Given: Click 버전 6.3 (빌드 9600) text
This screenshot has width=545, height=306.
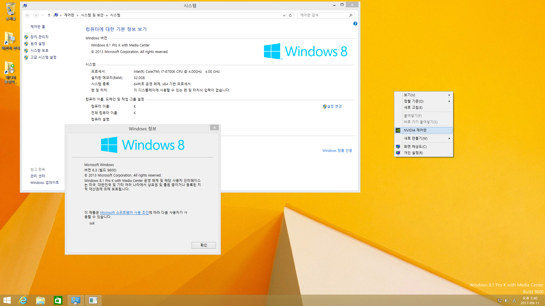Looking at the screenshot, I should pos(100,170).
